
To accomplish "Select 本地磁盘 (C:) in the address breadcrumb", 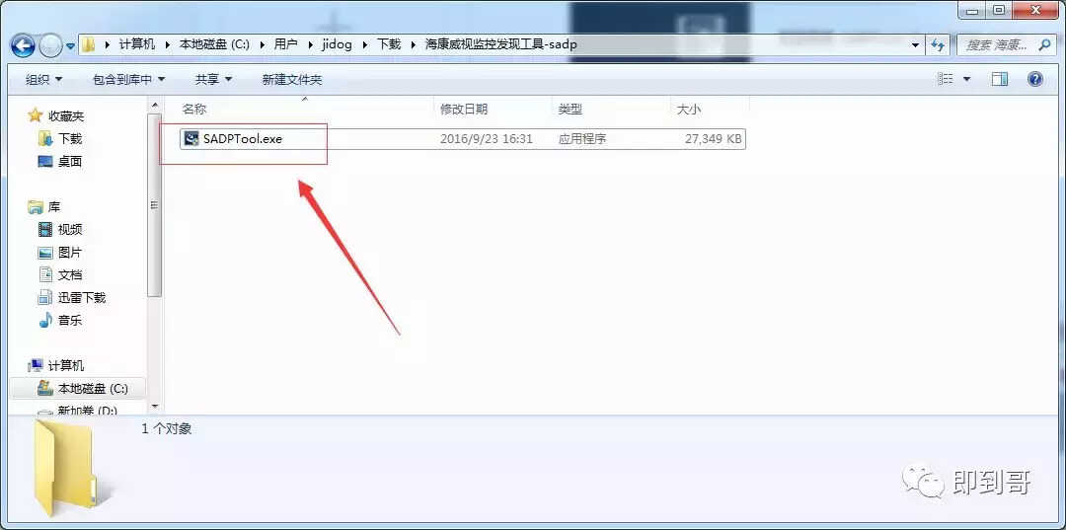I will click(x=214, y=44).
